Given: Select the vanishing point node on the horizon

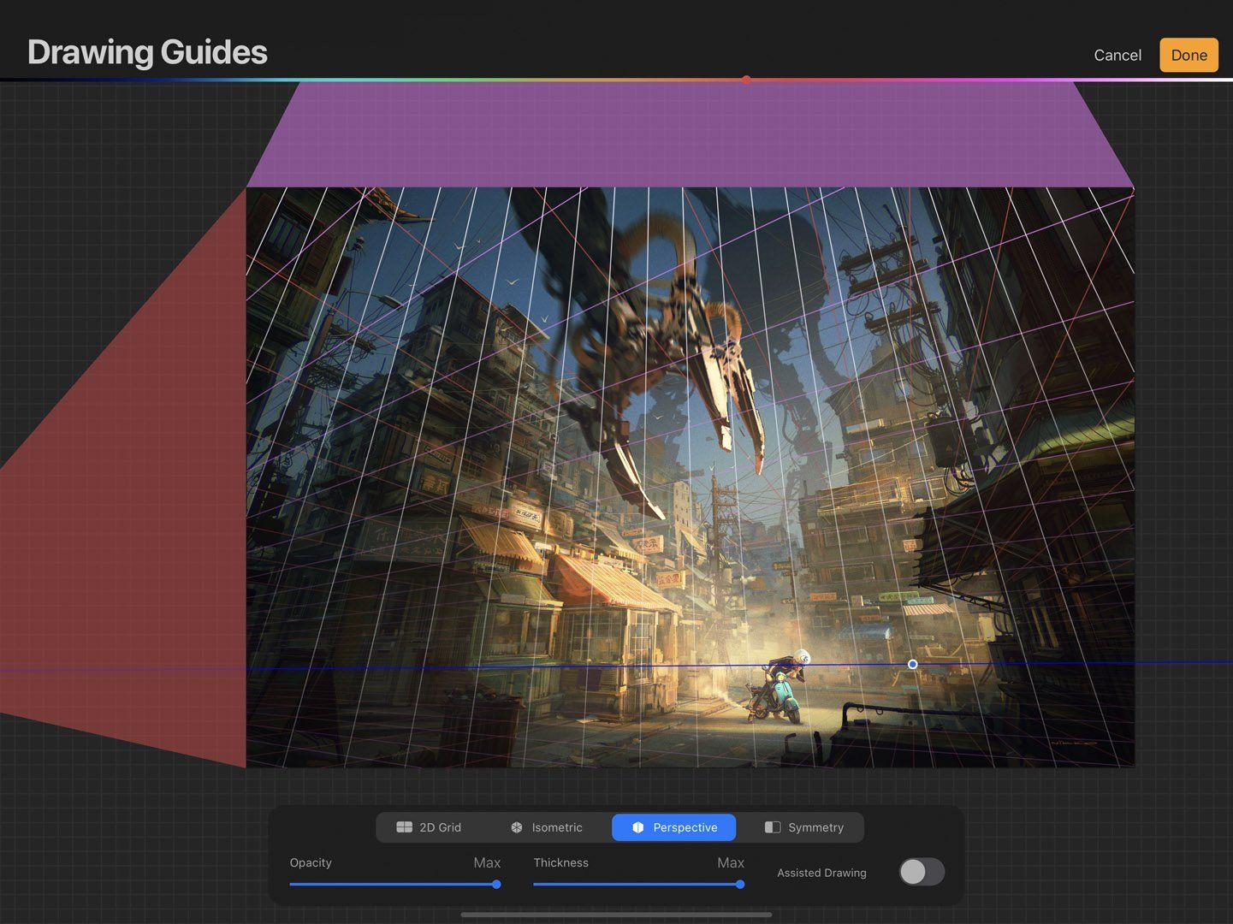Looking at the screenshot, I should (912, 664).
